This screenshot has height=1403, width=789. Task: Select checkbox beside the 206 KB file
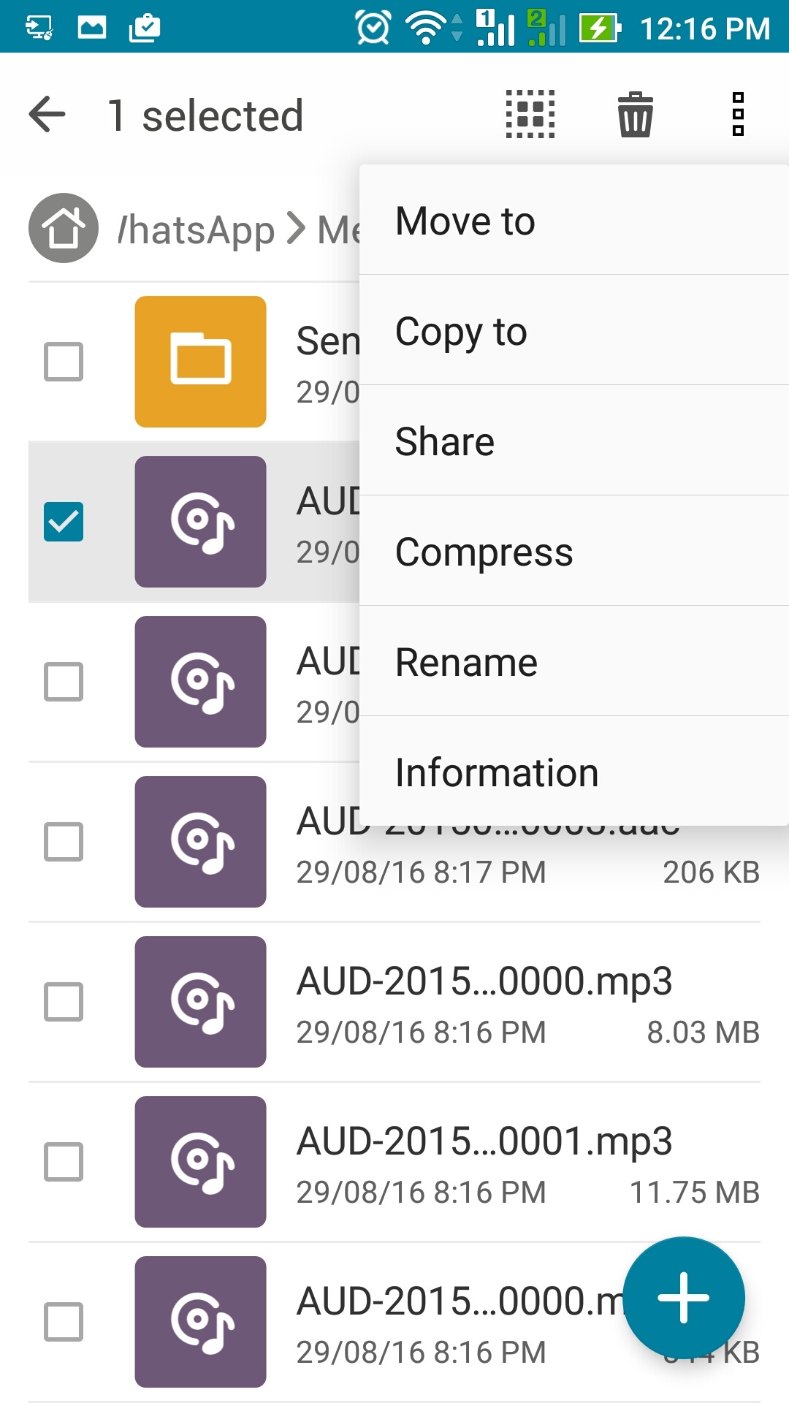[64, 842]
